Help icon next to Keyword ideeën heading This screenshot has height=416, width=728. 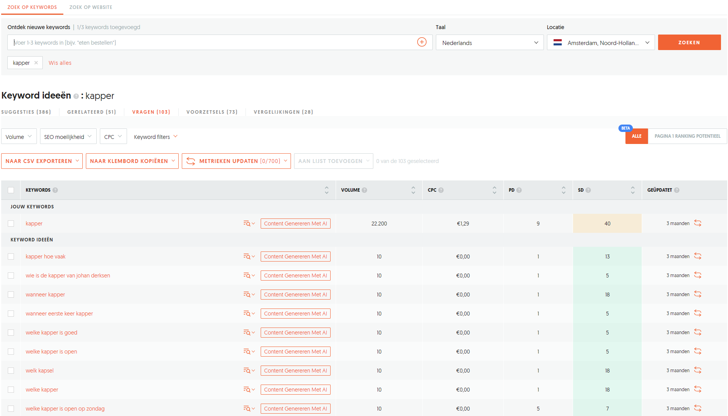pyautogui.click(x=76, y=96)
